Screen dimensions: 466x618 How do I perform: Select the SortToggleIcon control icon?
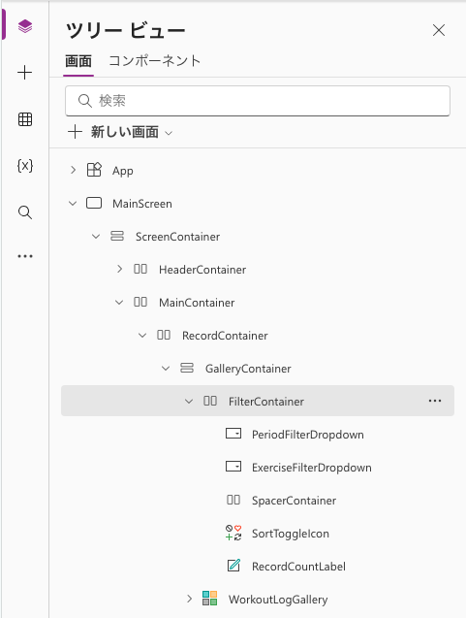tap(233, 533)
